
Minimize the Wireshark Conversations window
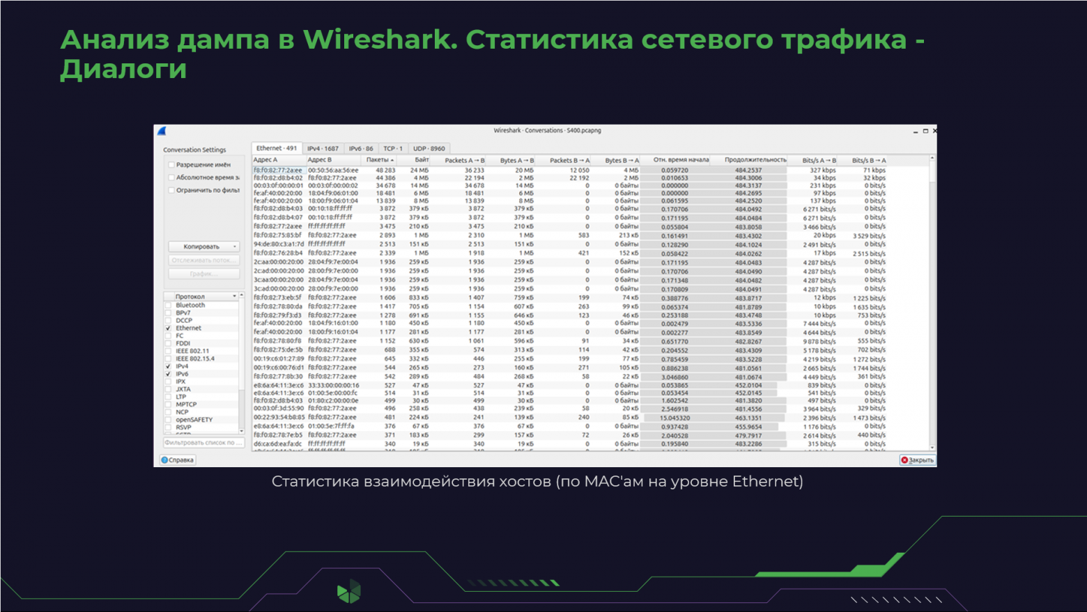coord(916,131)
